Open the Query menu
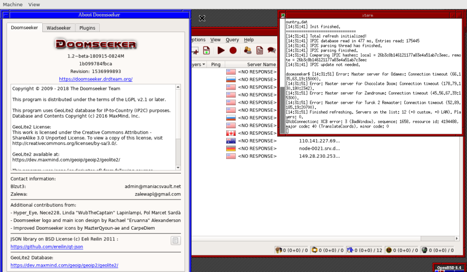This screenshot has height=272, width=467. [x=232, y=40]
